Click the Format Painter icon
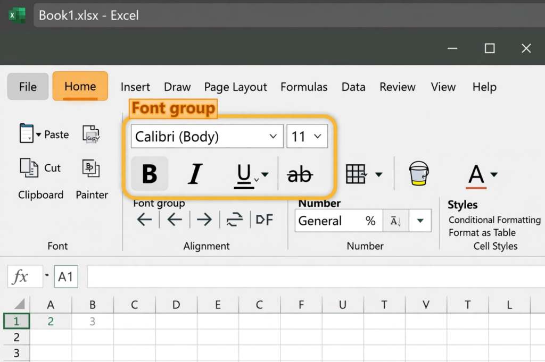 click(x=91, y=168)
